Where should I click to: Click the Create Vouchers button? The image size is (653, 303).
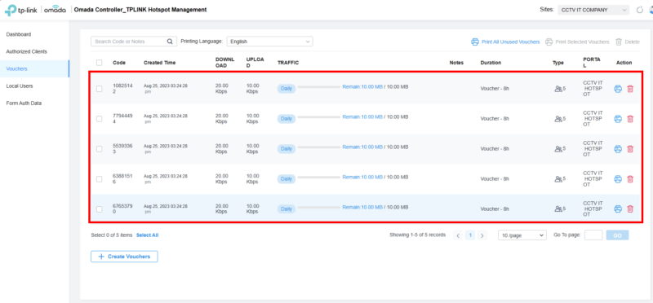pyautogui.click(x=124, y=257)
